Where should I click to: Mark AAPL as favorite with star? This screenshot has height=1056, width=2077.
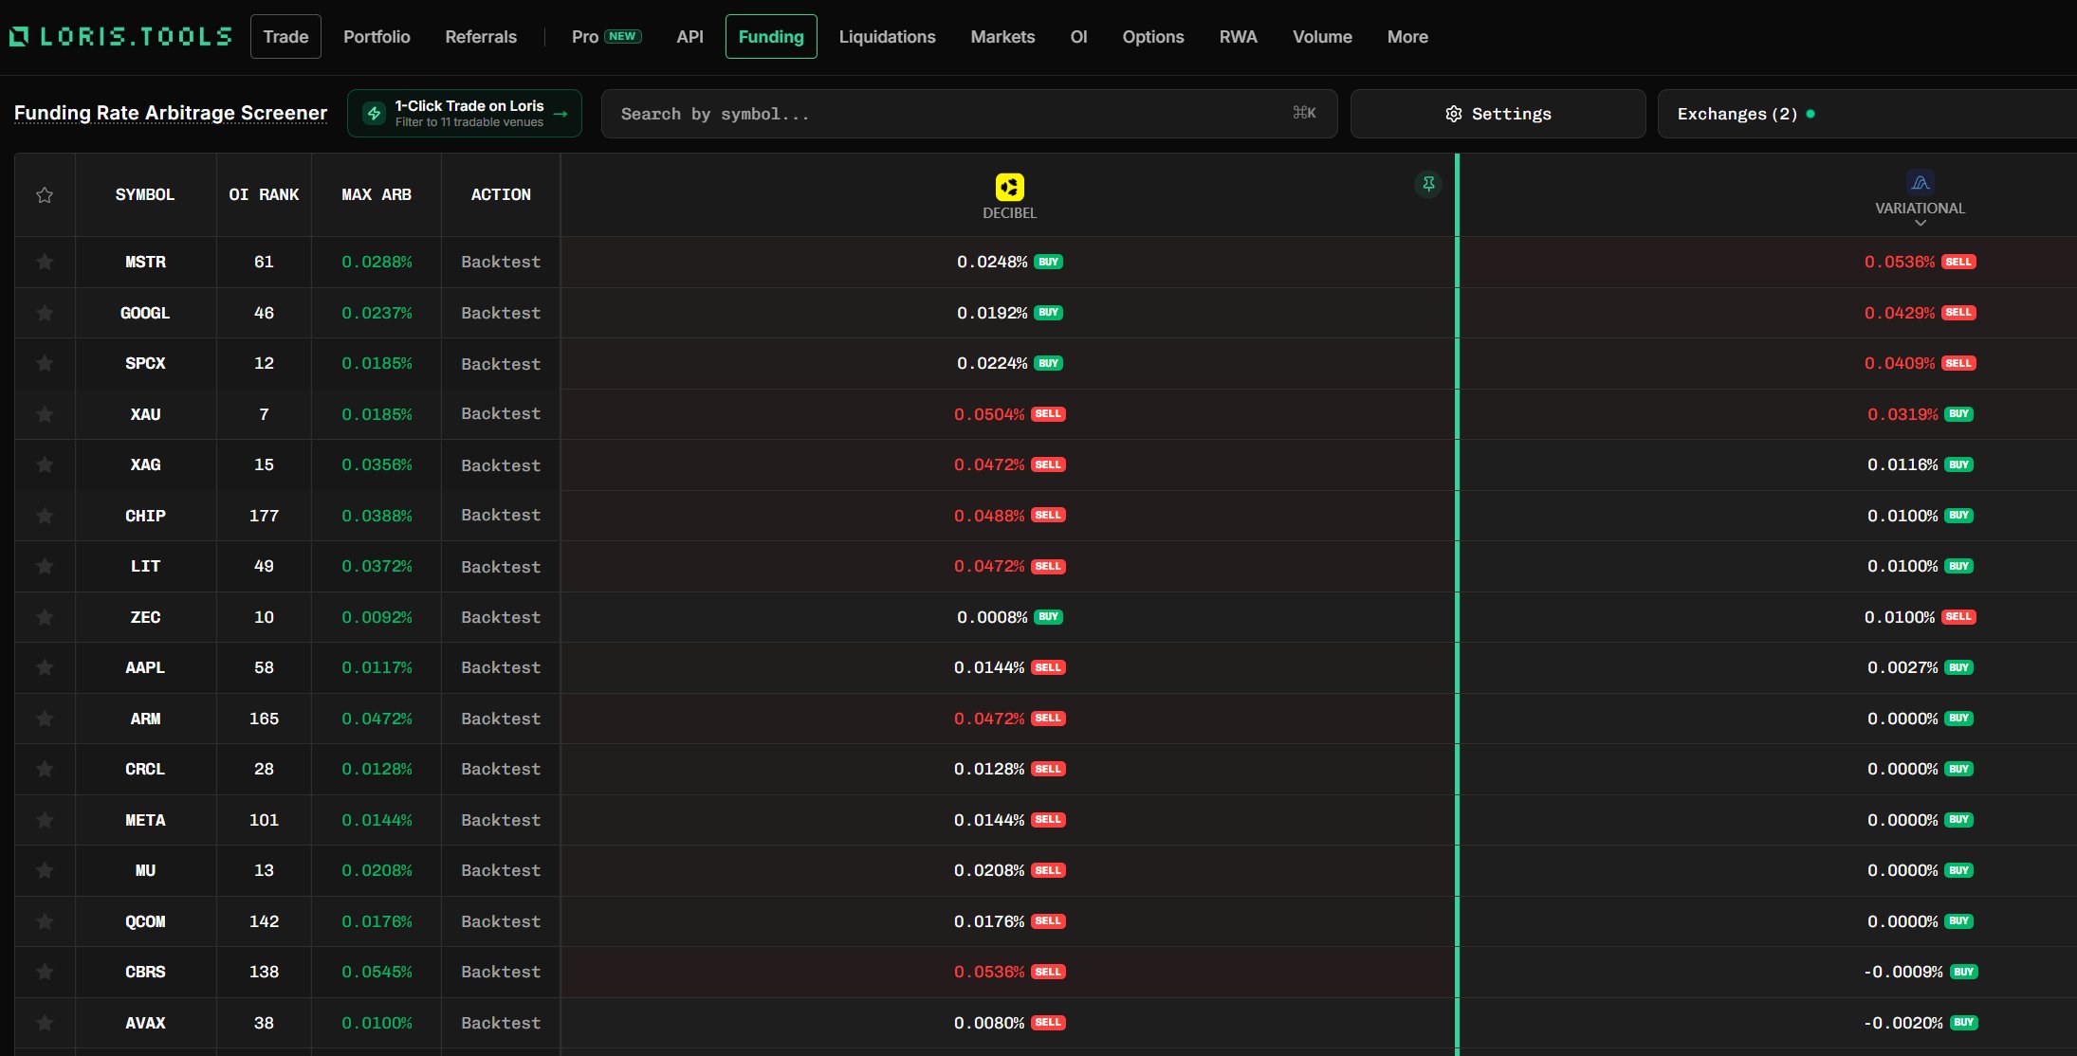45,667
